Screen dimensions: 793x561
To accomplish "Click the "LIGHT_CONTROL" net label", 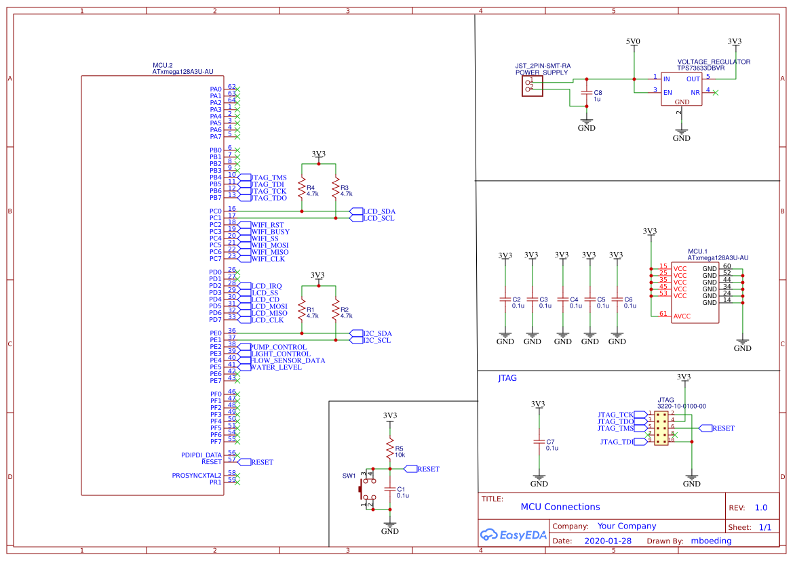I will click(x=281, y=354).
